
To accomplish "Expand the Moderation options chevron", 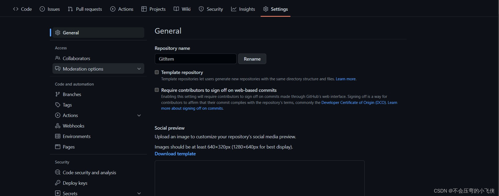I will pos(139,69).
